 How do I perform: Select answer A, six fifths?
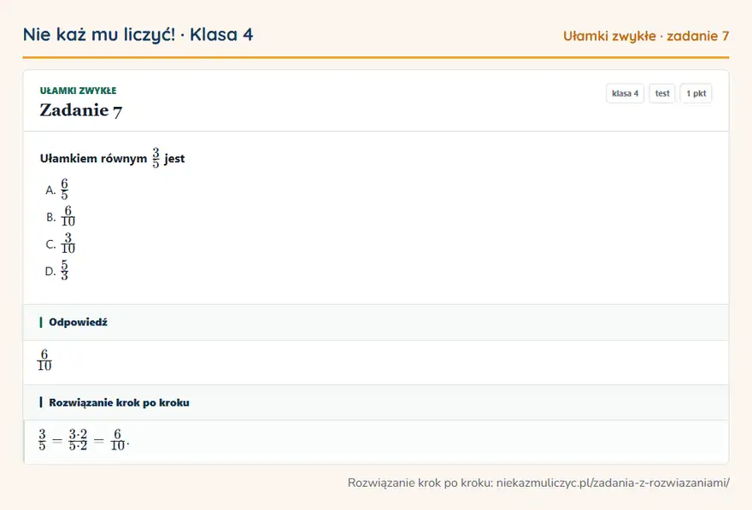pyautogui.click(x=57, y=190)
